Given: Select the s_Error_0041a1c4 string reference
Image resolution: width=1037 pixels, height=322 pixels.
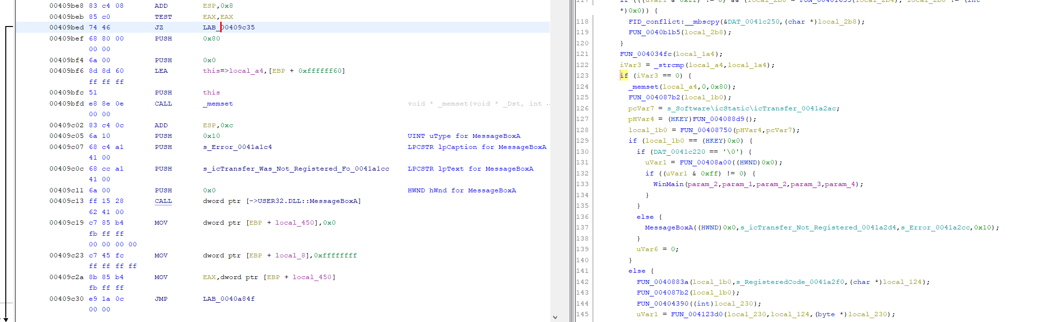Looking at the screenshot, I should tap(237, 147).
